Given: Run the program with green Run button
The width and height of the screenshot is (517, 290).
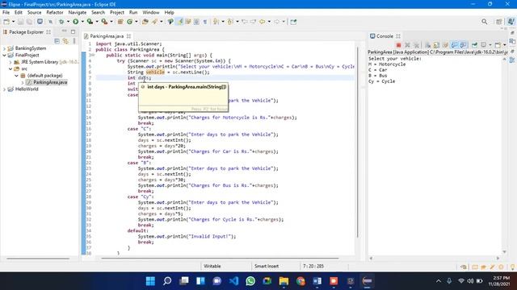Looking at the screenshot, I should coord(76,22).
